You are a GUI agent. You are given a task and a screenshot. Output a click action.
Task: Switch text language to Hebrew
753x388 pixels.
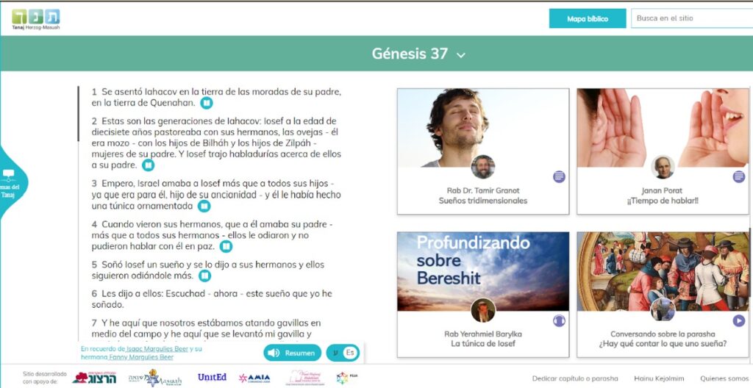335,353
